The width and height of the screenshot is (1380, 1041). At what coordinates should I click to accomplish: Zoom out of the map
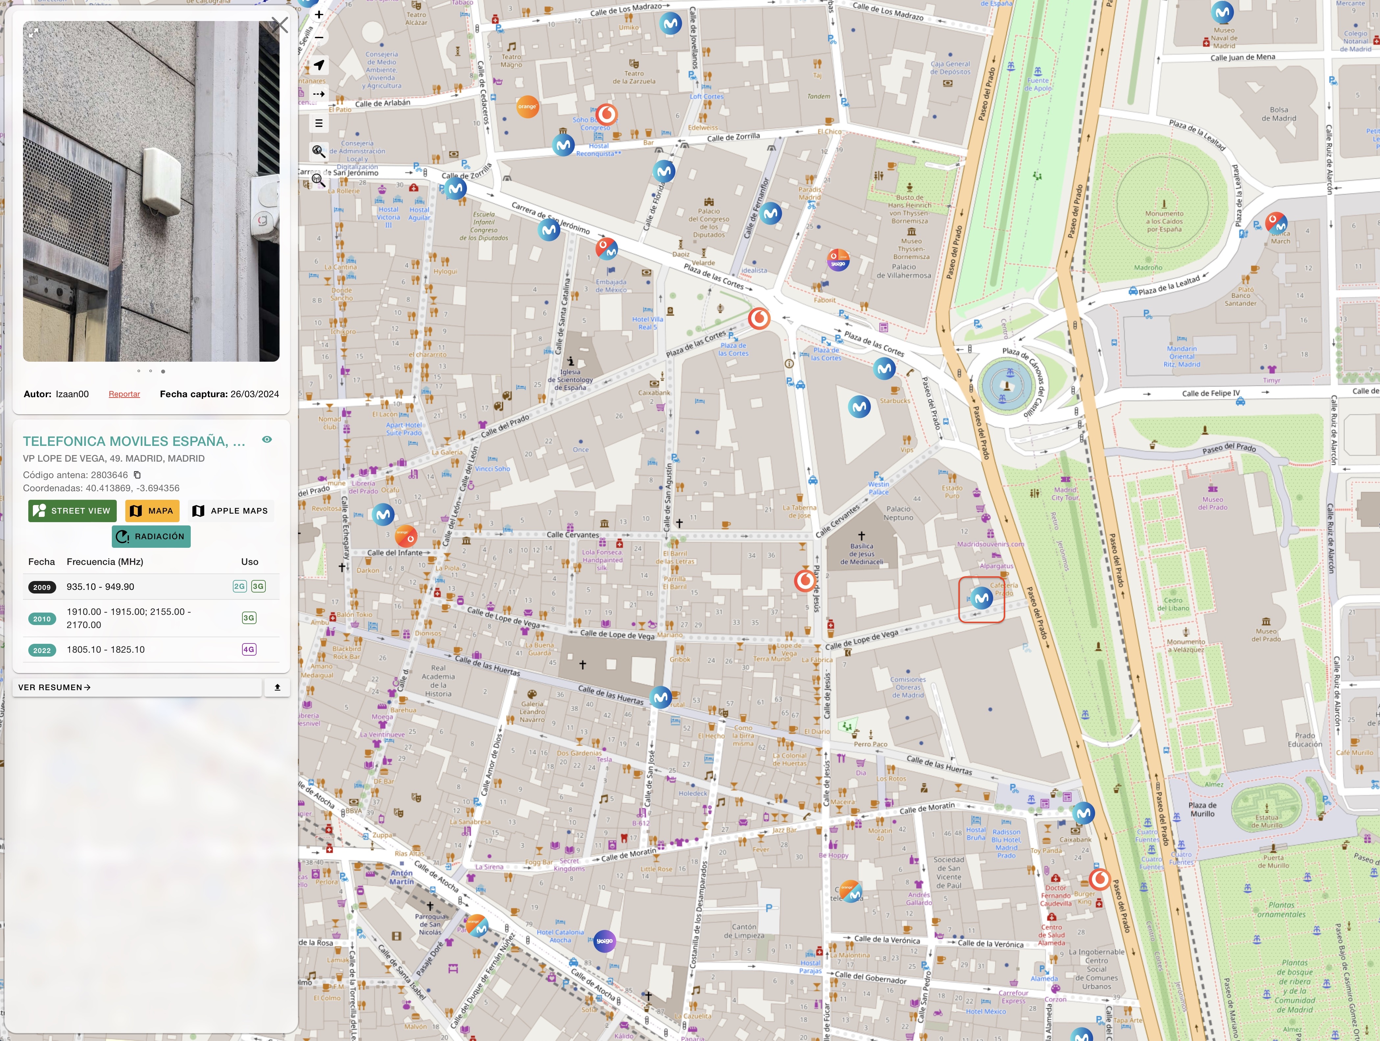pos(319,37)
